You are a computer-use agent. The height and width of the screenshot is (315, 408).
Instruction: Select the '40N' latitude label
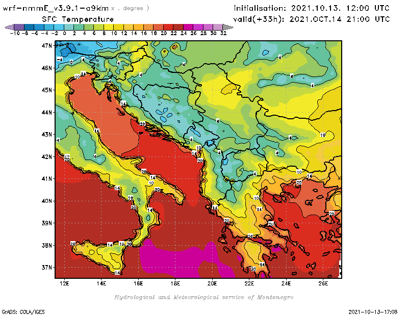47,201
